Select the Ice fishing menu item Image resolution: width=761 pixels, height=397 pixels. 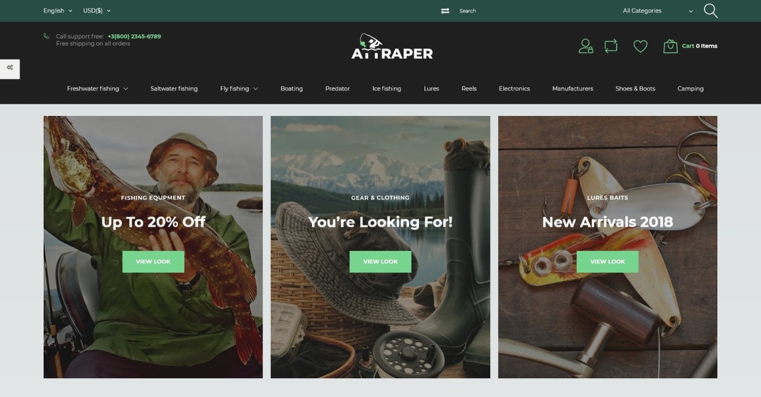point(386,89)
